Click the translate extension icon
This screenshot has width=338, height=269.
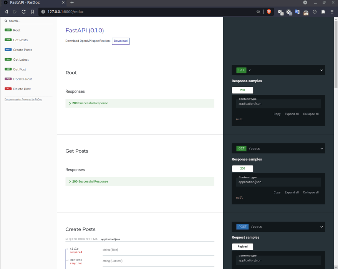[x=297, y=12]
